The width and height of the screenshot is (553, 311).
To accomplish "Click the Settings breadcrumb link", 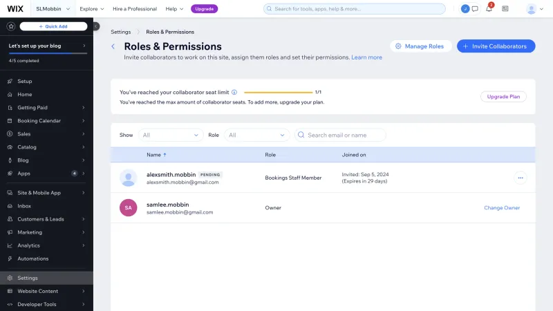I will [120, 32].
